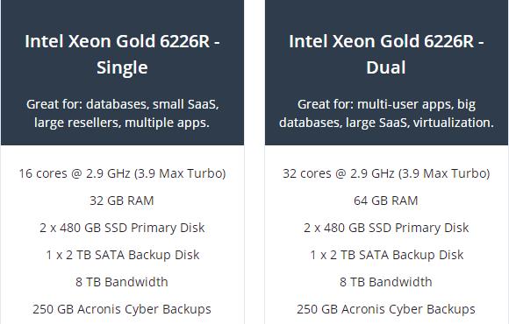509x324 pixels.
Task: Click the dark header of the Single plan card
Action: pos(122,73)
